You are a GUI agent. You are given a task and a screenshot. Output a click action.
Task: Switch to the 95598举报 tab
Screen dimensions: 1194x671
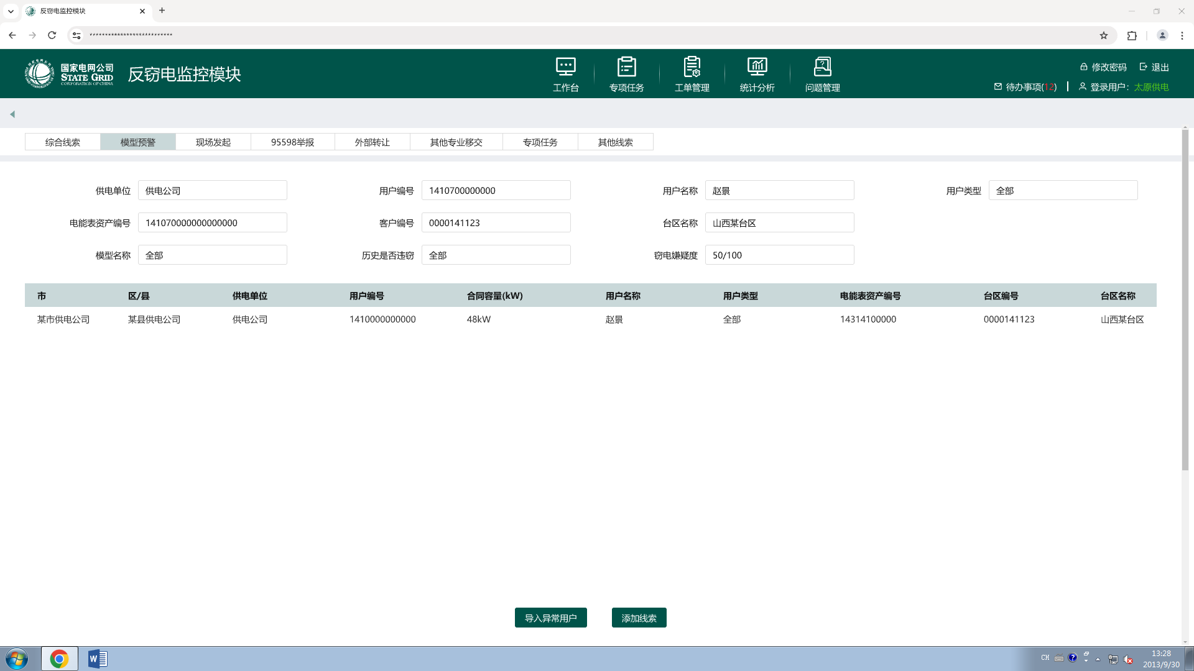click(292, 142)
